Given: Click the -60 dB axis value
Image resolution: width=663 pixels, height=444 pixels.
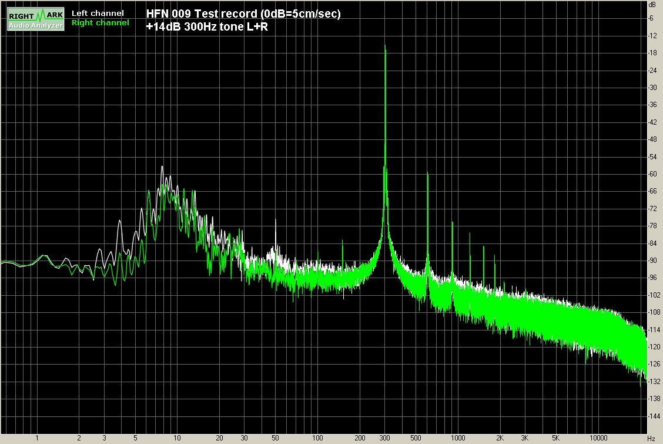Looking at the screenshot, I should [652, 174].
